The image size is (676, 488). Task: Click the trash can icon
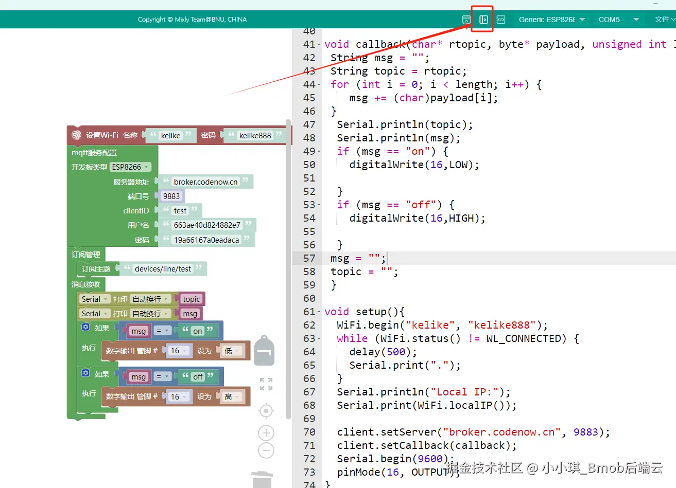tap(262, 479)
